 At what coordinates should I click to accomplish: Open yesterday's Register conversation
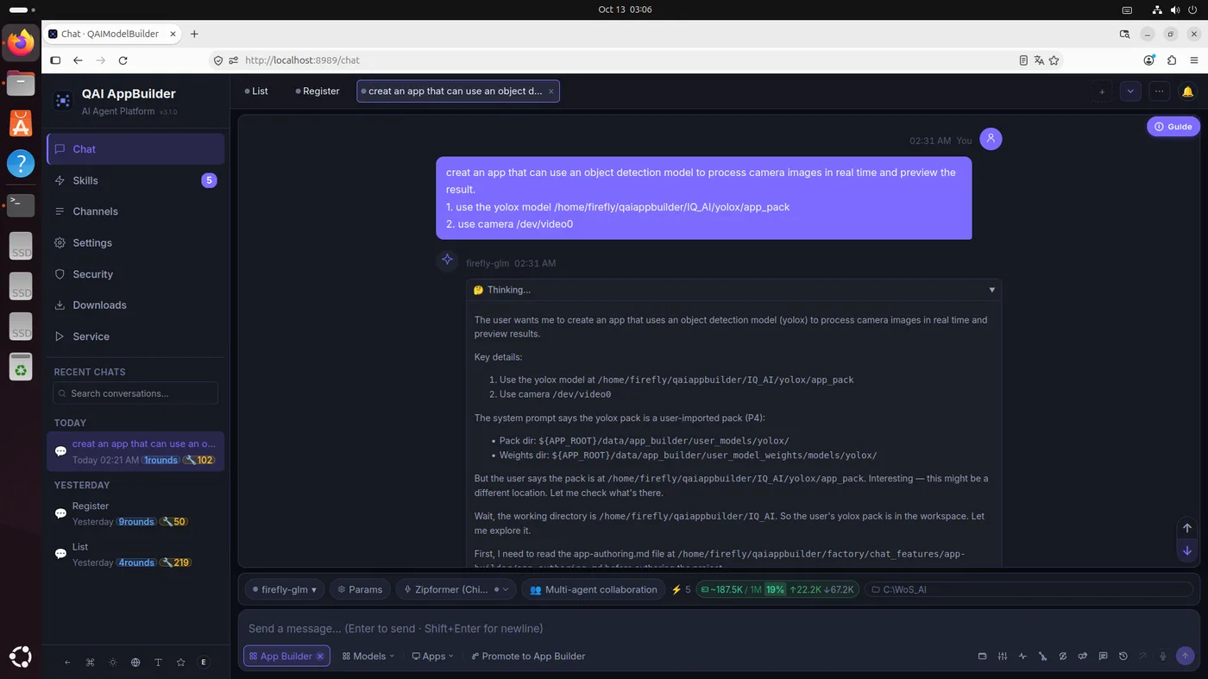(x=135, y=513)
